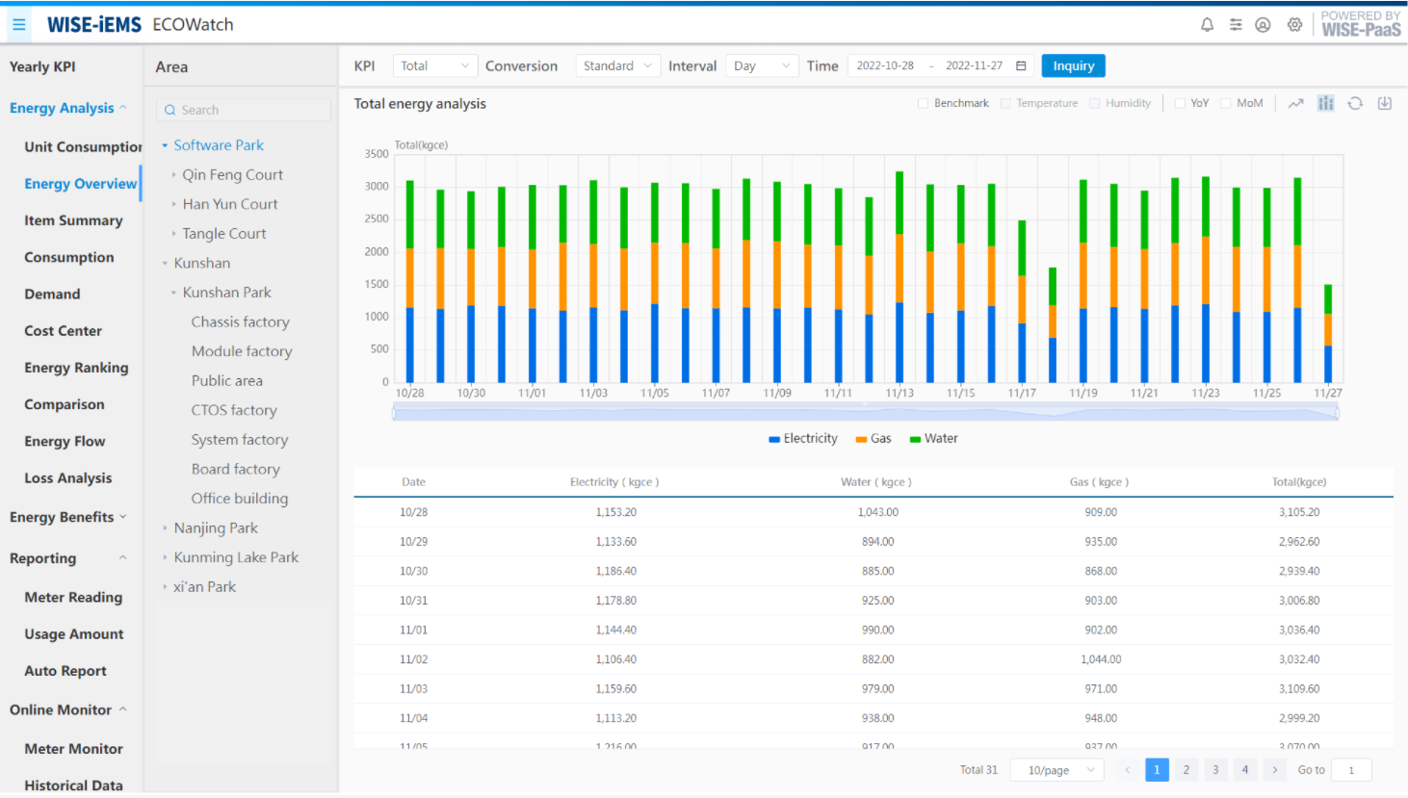Open Energy Flow menu item
Screen dimensions: 1408x798
[65, 441]
